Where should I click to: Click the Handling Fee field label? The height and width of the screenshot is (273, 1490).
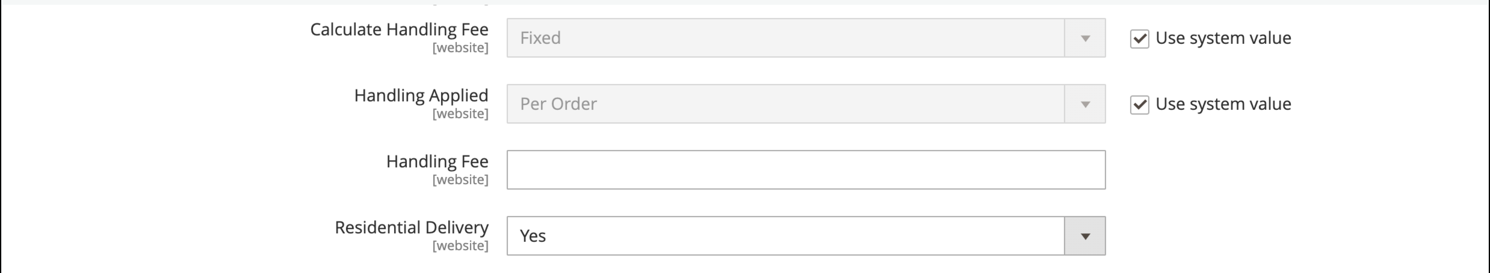pos(437,161)
